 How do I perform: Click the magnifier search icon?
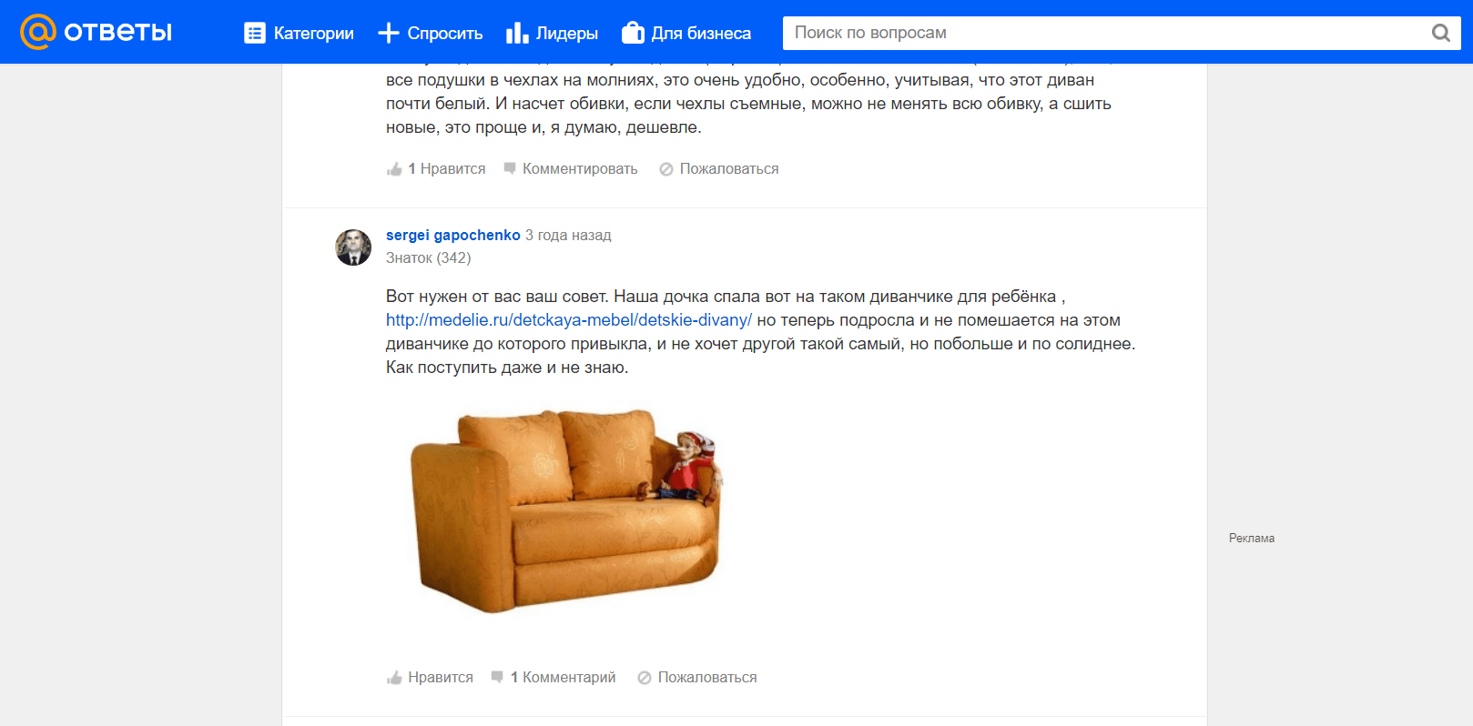(x=1441, y=33)
